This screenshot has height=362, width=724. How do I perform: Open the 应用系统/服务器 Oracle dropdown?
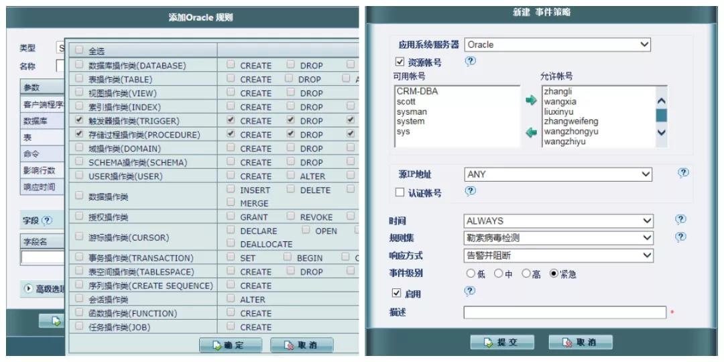point(557,45)
